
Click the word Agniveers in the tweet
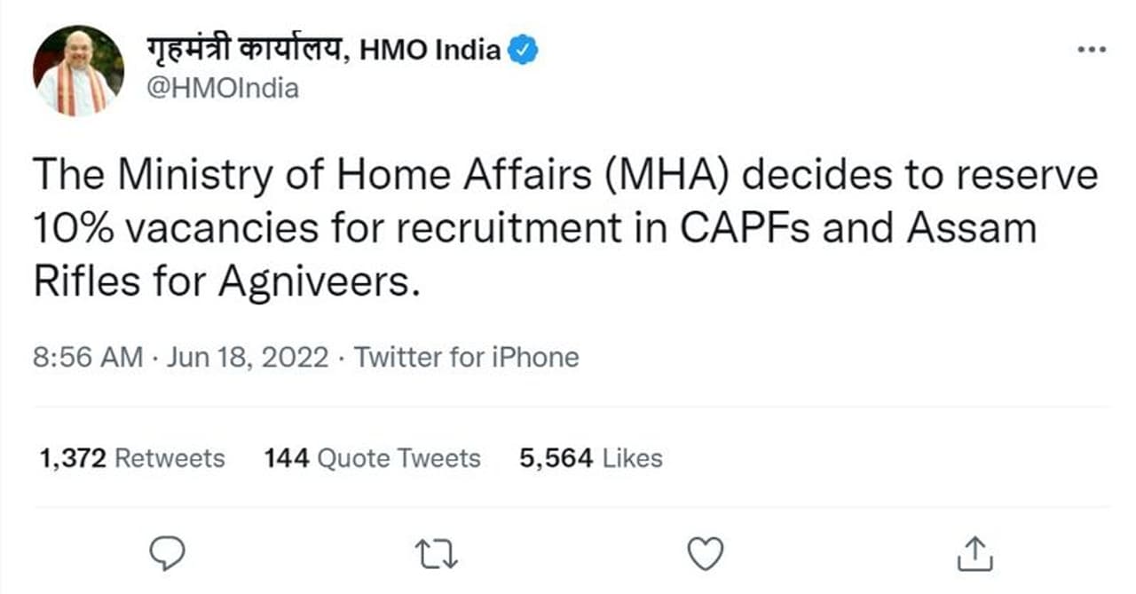tap(318, 282)
